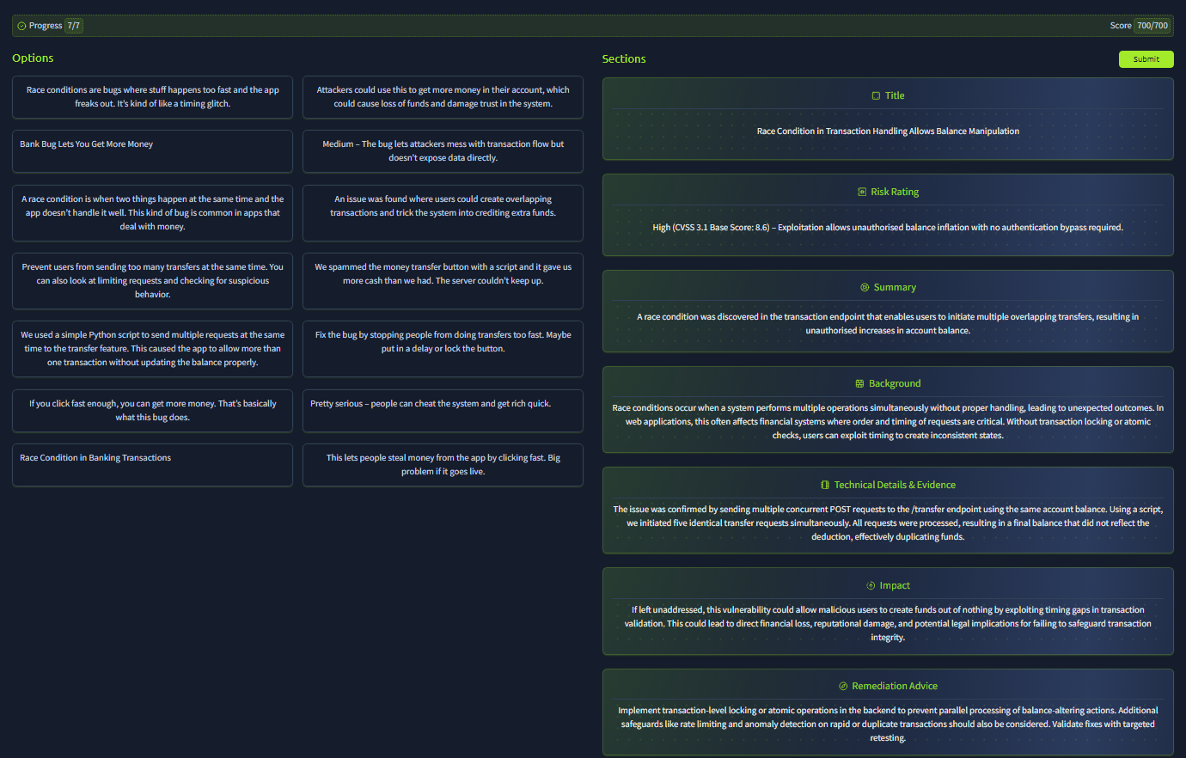Image resolution: width=1186 pixels, height=758 pixels.
Task: Click the Impact section icon
Action: point(871,586)
